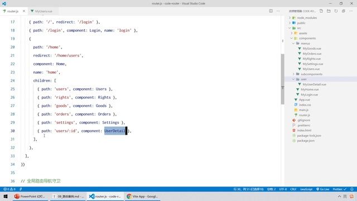Click the orange tray icon at taskbar end
The width and height of the screenshot is (357, 201).
(x=352, y=196)
